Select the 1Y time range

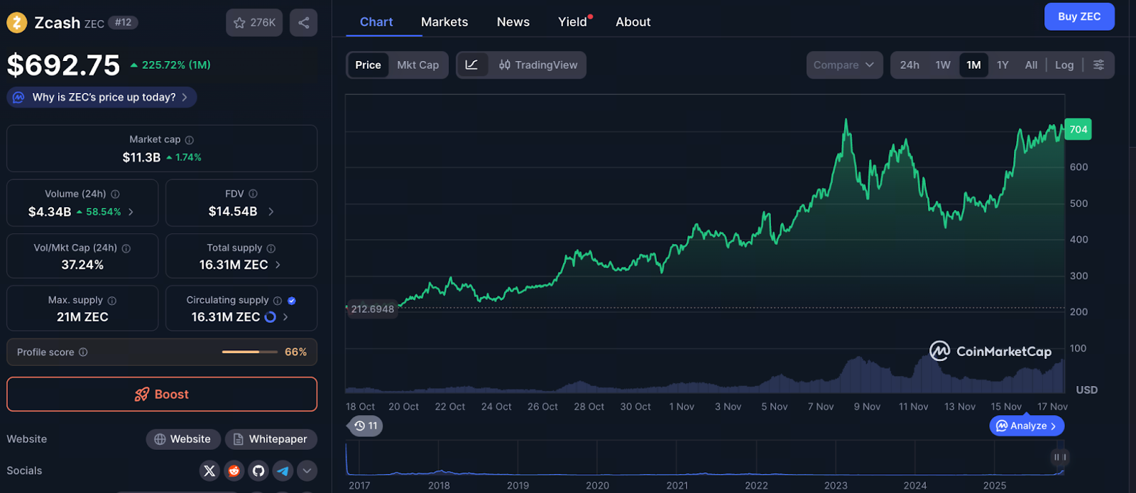(1003, 65)
